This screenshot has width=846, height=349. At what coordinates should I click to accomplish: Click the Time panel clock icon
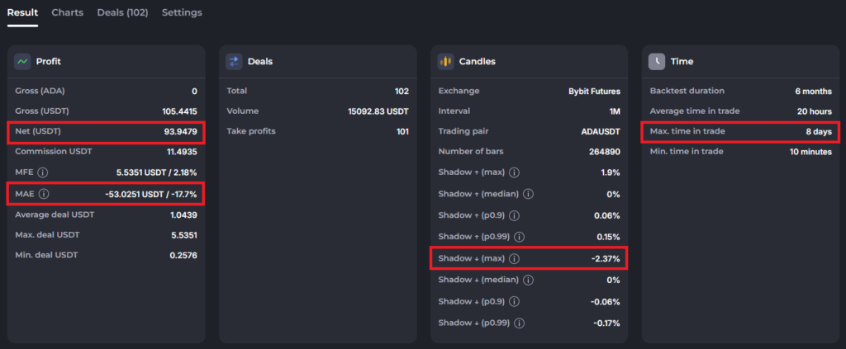657,61
